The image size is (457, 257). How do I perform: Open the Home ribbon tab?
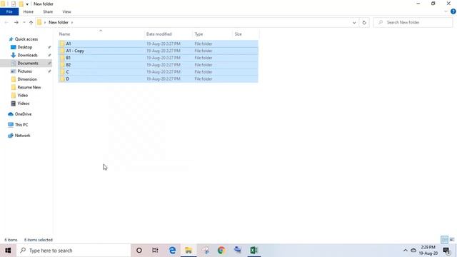[x=29, y=11]
